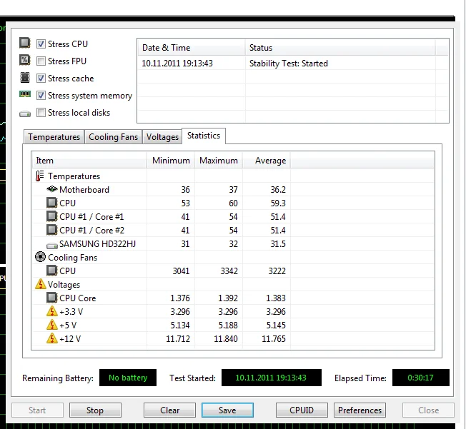The image size is (466, 429).
Task: Click the chip icon of the CPU fan row
Action: click(51, 271)
